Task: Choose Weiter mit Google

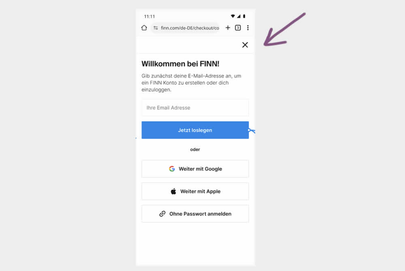Action: pos(195,169)
